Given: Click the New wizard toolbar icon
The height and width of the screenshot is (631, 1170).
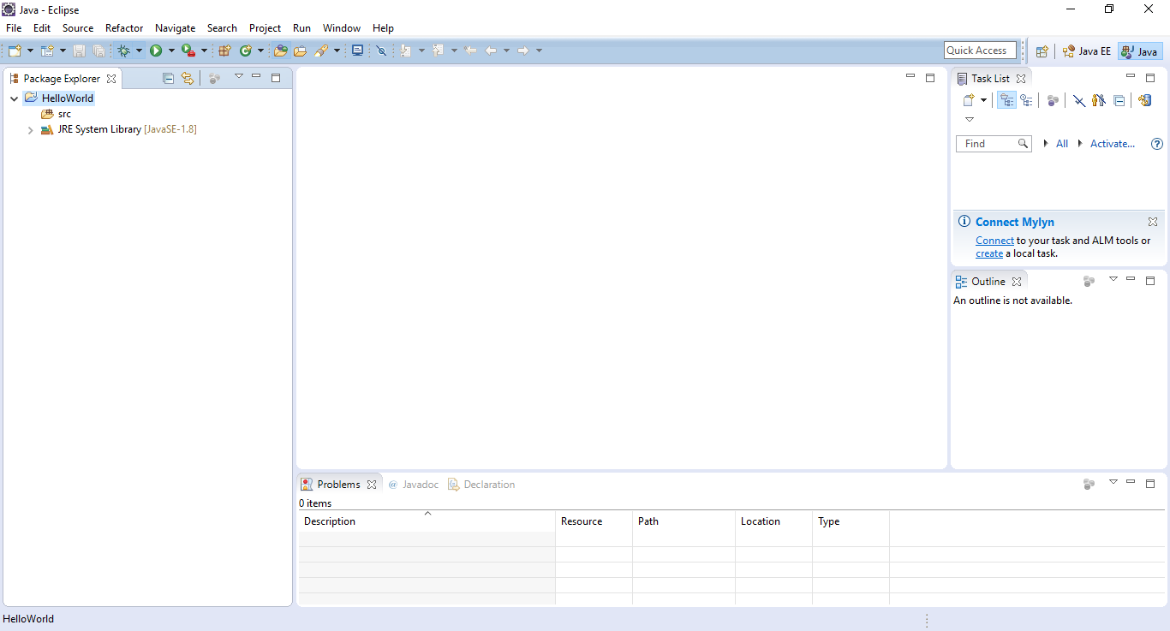Looking at the screenshot, I should point(15,51).
